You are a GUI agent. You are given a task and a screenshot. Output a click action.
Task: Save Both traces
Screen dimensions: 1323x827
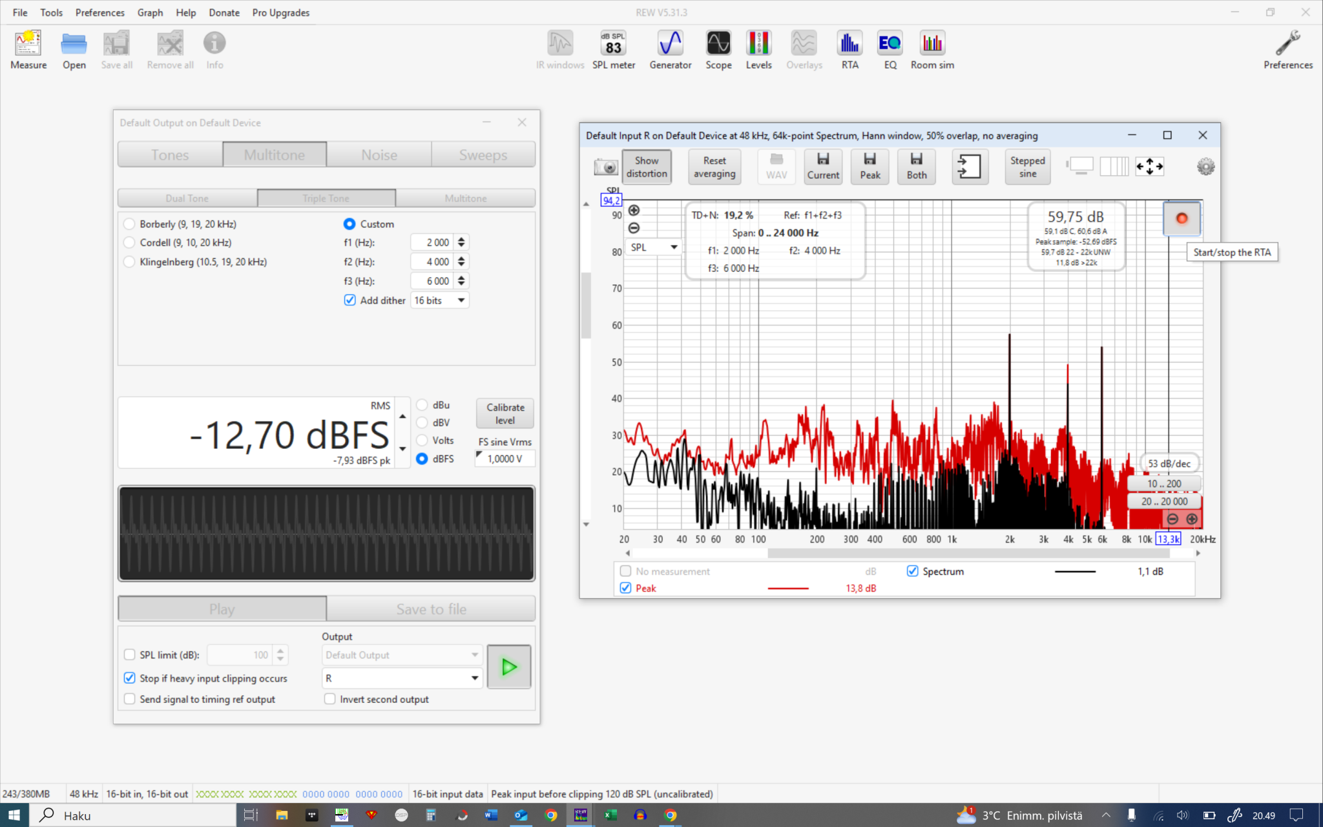click(916, 167)
